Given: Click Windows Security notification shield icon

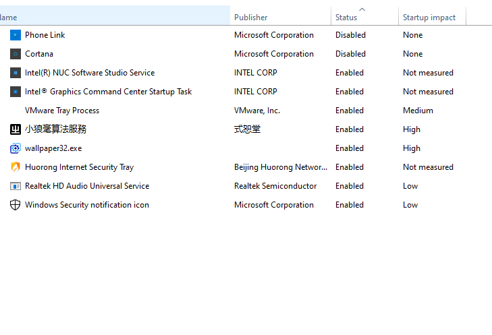Looking at the screenshot, I should click(16, 205).
